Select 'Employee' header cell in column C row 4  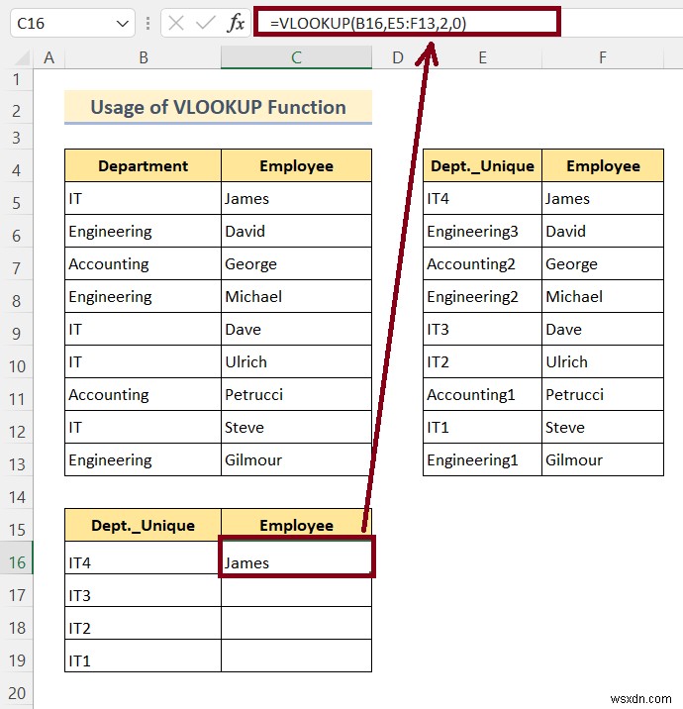click(x=296, y=166)
